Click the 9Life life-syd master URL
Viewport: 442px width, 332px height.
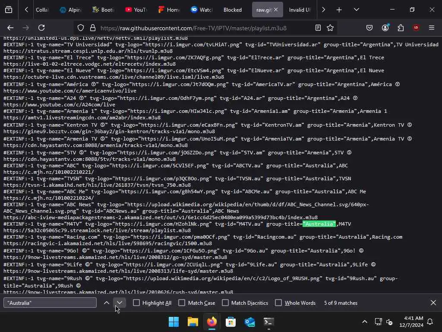coord(118,271)
